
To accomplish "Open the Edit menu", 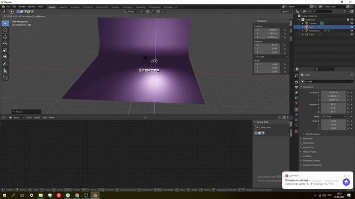I will 14,7.
